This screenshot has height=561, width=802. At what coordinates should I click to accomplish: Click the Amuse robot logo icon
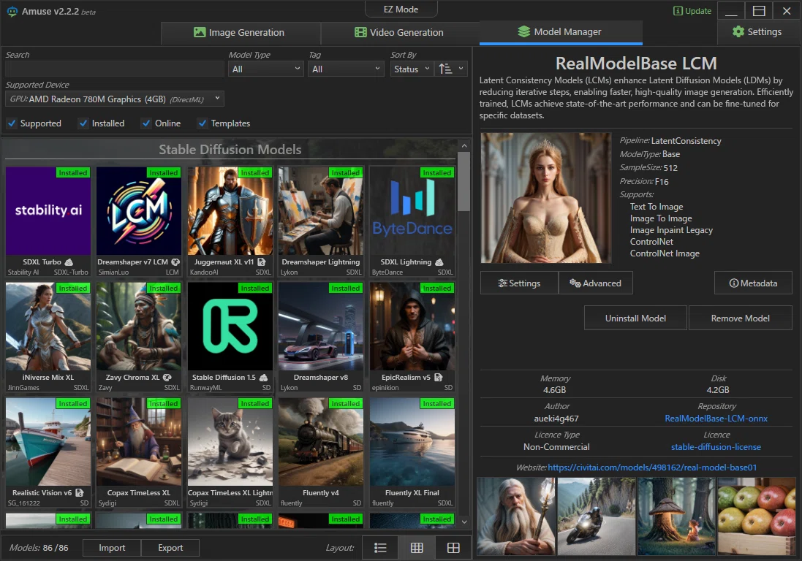click(x=12, y=11)
